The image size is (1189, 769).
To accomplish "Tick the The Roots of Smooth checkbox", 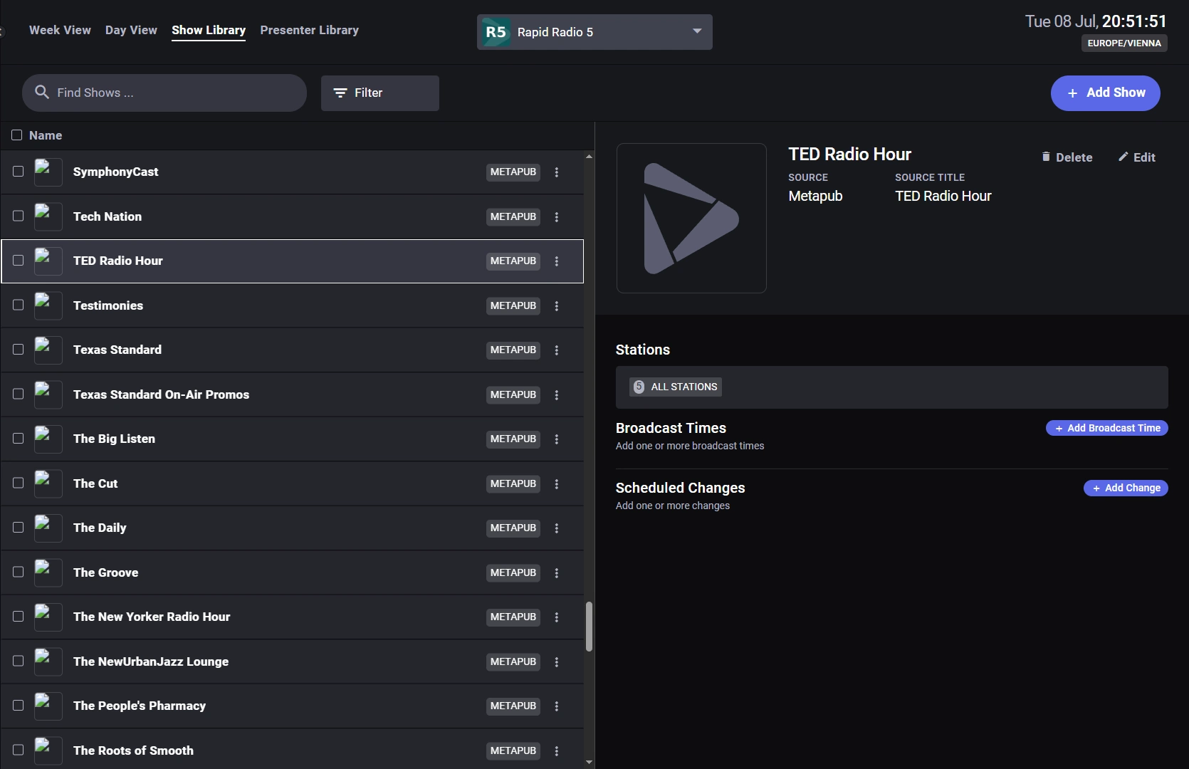I will 19,750.
